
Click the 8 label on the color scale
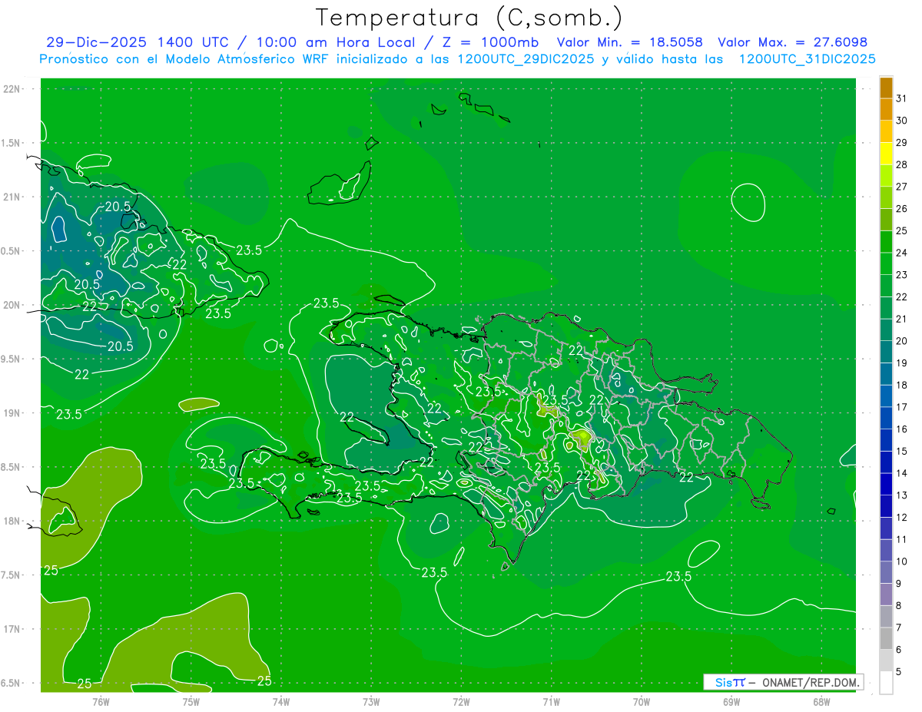tap(899, 605)
